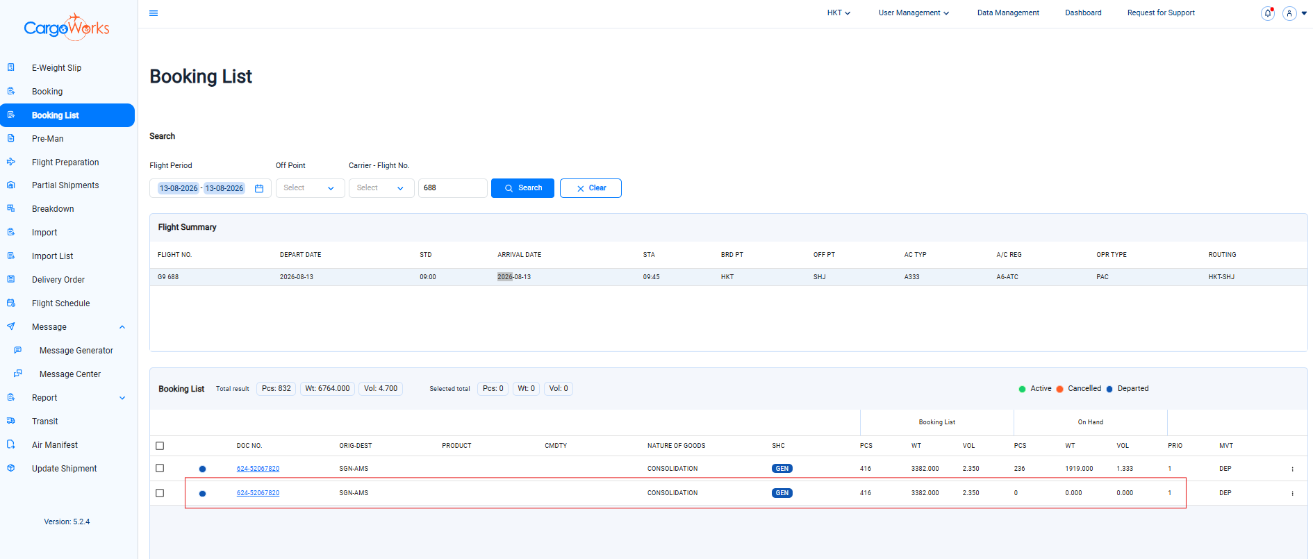
Task: Check the second booking row checkbox
Action: click(160, 493)
